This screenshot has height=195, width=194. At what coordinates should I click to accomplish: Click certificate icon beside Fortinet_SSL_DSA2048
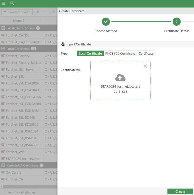click(3, 90)
